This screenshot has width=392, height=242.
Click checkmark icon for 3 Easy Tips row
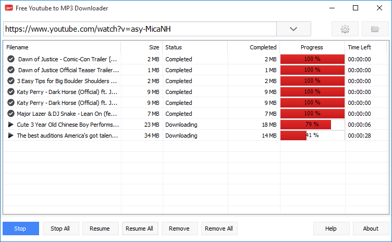[x=11, y=81]
